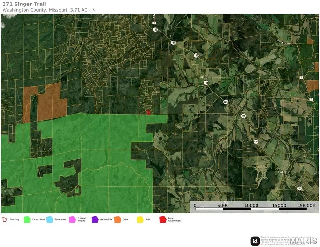The width and height of the screenshot is (320, 247).
Task: Click the Aptus town label
Action: click(286, 43)
